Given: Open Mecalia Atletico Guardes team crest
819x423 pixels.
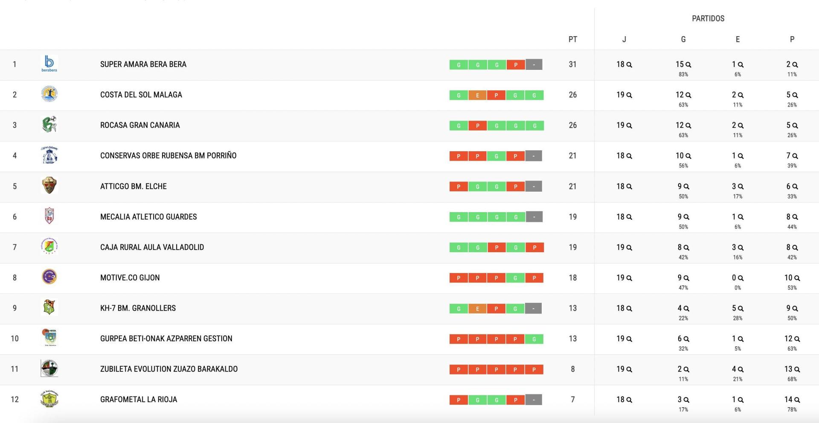Looking at the screenshot, I should 49,216.
